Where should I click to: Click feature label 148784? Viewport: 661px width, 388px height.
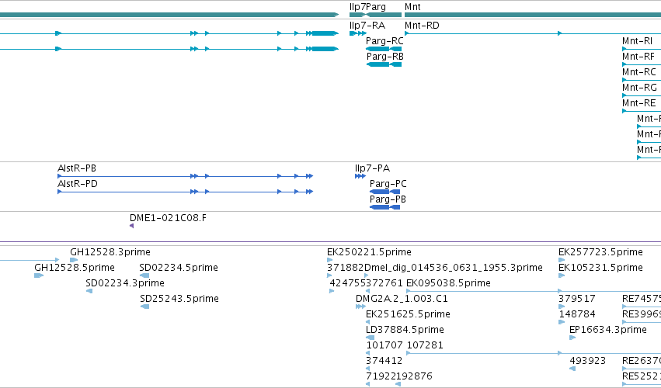click(x=577, y=315)
